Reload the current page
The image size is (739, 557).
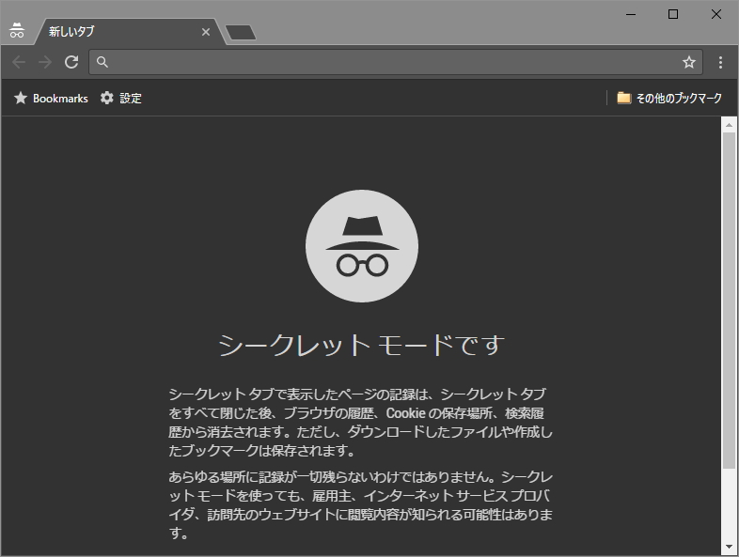[71, 62]
